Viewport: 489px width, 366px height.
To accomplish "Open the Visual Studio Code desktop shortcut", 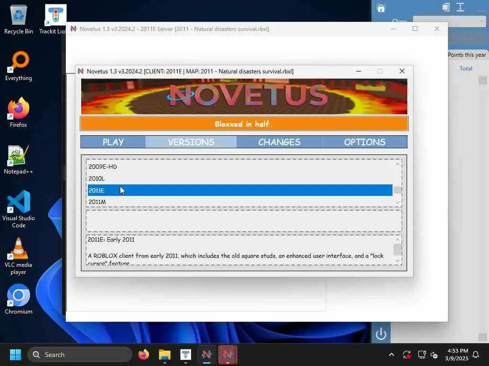I will point(19,209).
